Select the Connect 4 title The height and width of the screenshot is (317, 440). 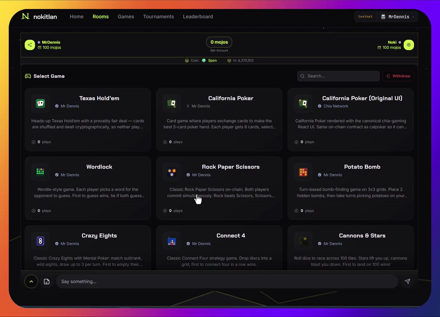click(231, 236)
